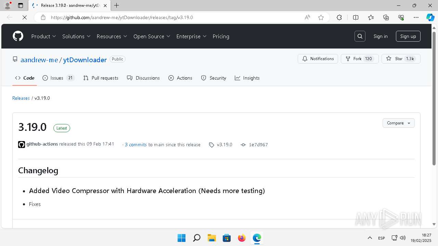The width and height of the screenshot is (438, 246).
Task: Switch to the Issues tab
Action: (x=59, y=78)
